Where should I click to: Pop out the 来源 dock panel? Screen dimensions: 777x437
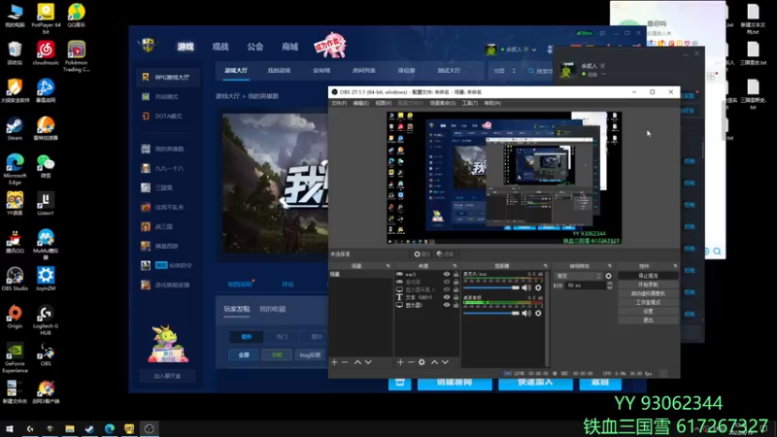(x=455, y=266)
